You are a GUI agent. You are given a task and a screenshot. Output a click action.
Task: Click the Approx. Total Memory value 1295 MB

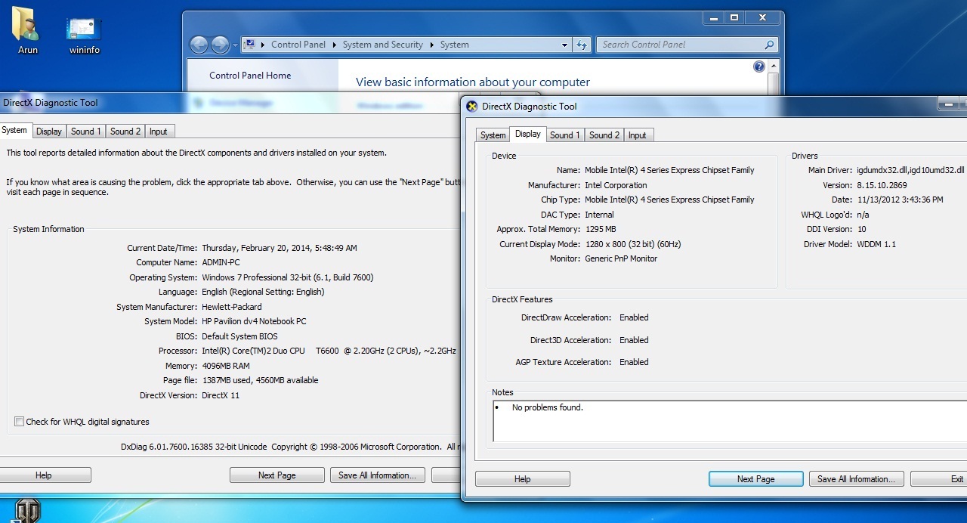tap(600, 229)
